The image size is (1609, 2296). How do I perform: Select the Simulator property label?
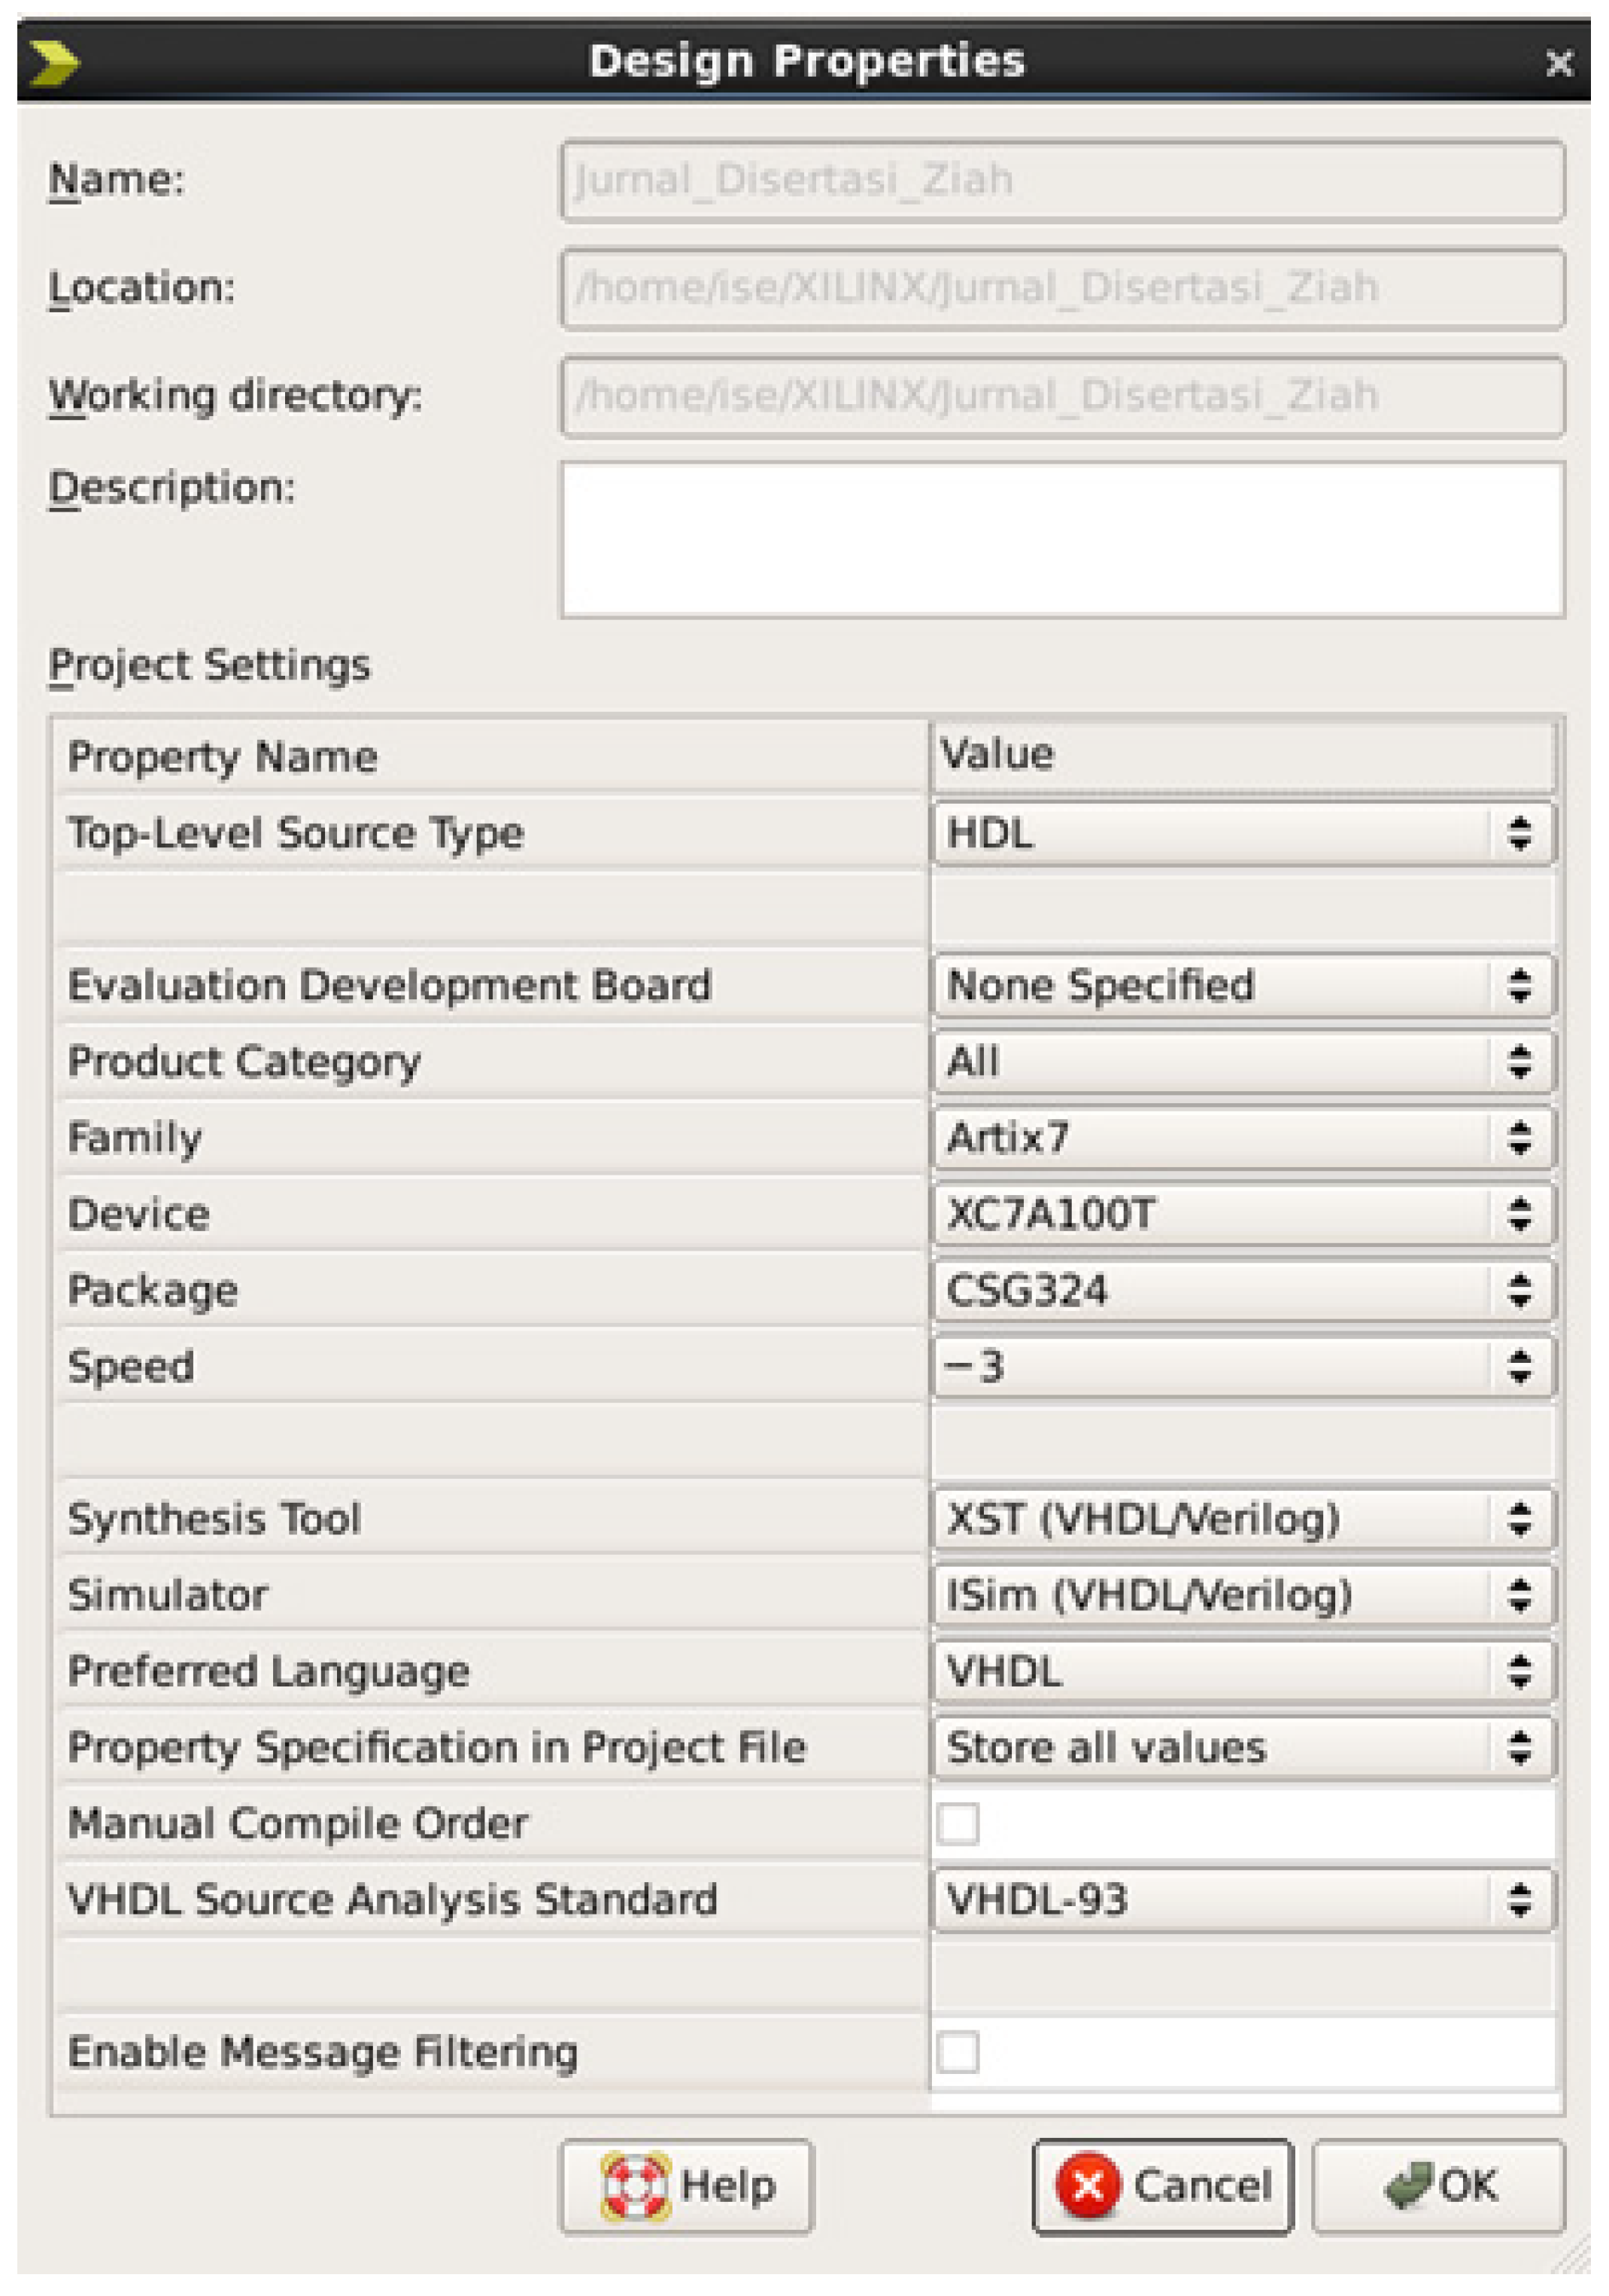pos(168,1595)
